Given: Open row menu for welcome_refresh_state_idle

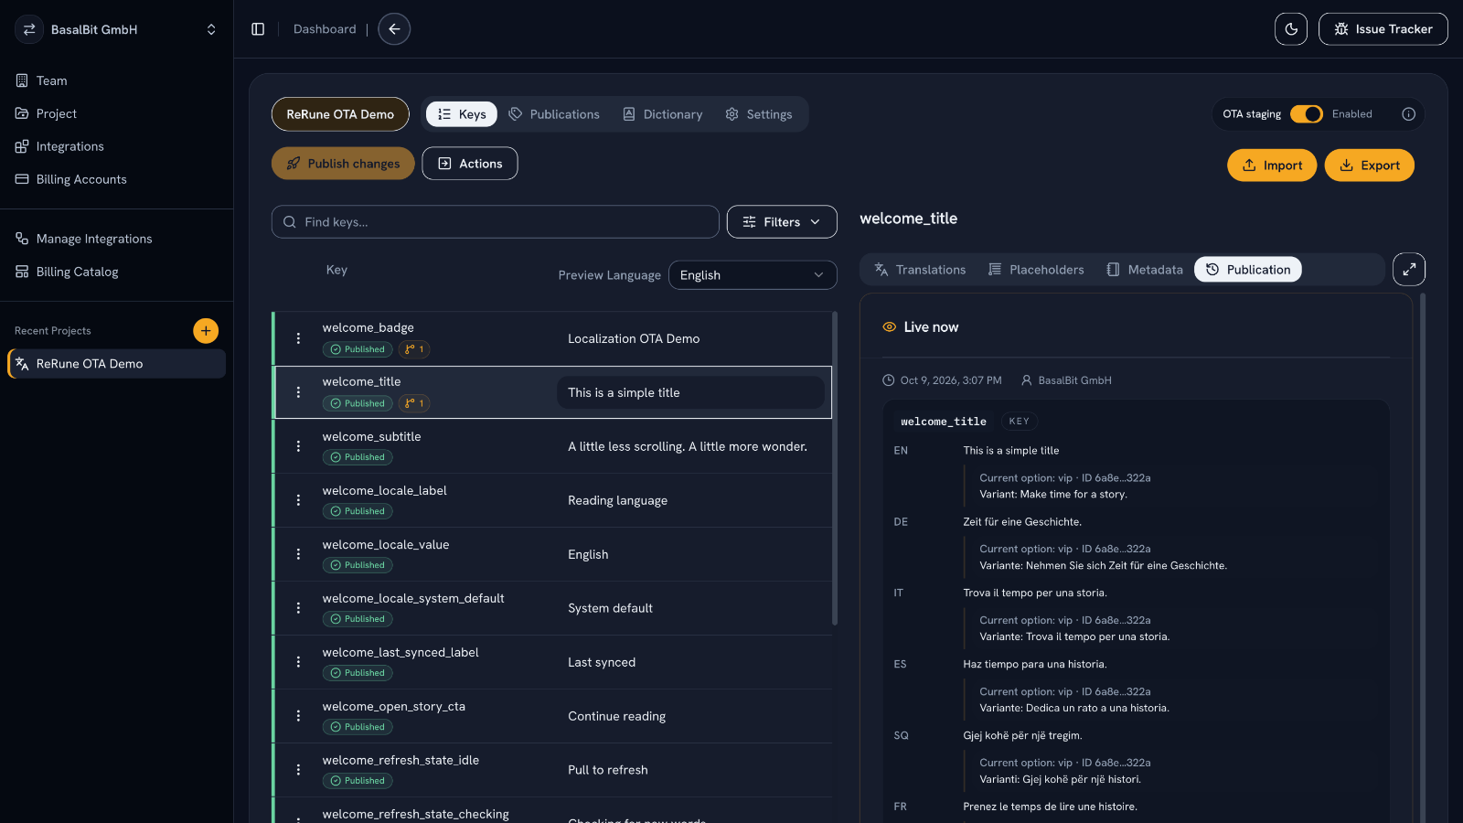Looking at the screenshot, I should pyautogui.click(x=298, y=770).
